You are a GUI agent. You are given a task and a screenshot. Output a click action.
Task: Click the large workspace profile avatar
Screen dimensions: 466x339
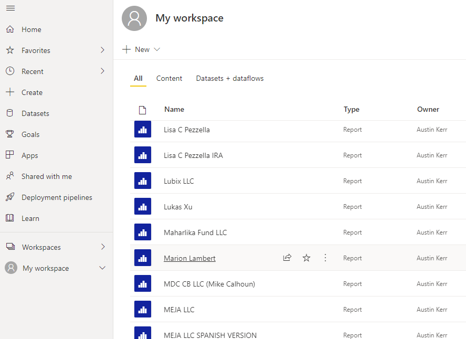pos(134,18)
